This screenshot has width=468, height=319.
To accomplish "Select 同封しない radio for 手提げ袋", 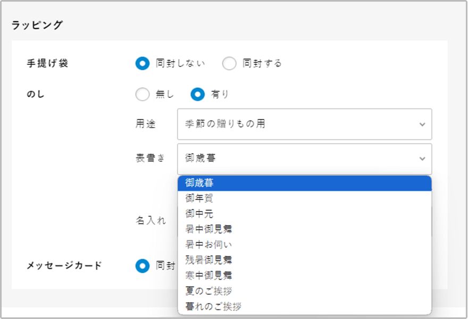I will pyautogui.click(x=143, y=64).
